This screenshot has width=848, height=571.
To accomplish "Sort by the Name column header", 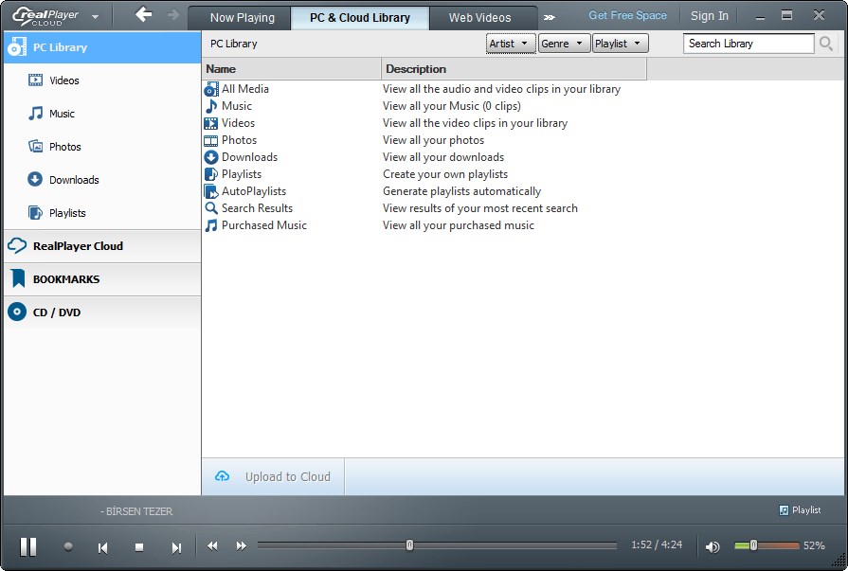I will click(x=292, y=69).
